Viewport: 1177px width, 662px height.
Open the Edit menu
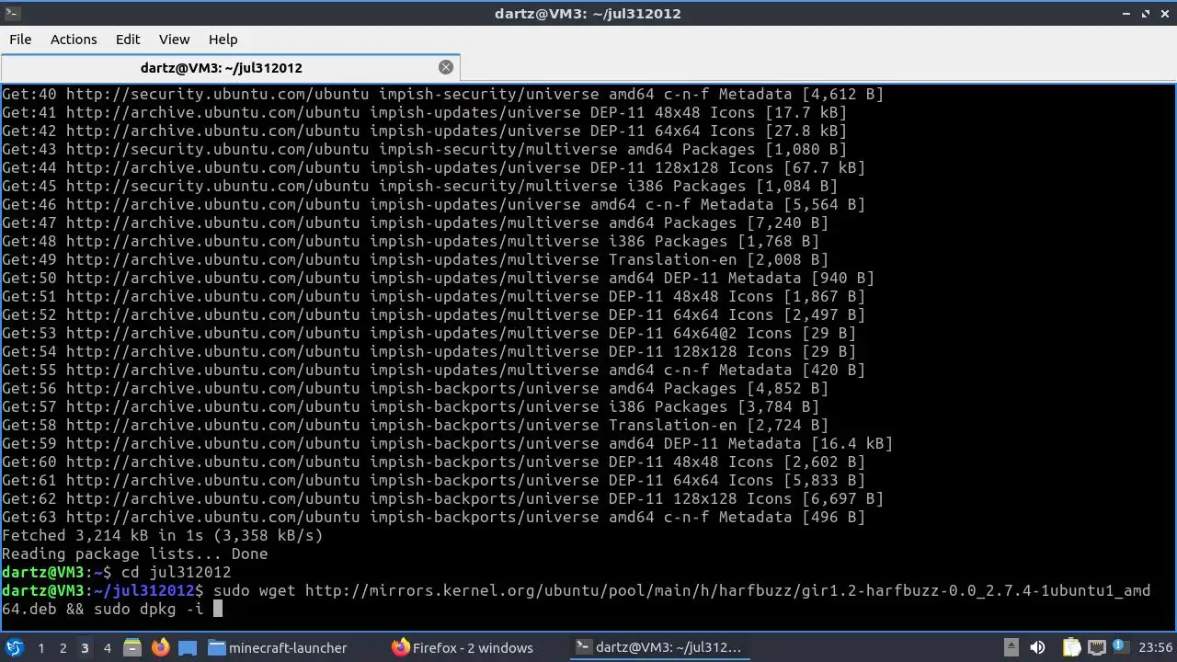[x=128, y=40]
